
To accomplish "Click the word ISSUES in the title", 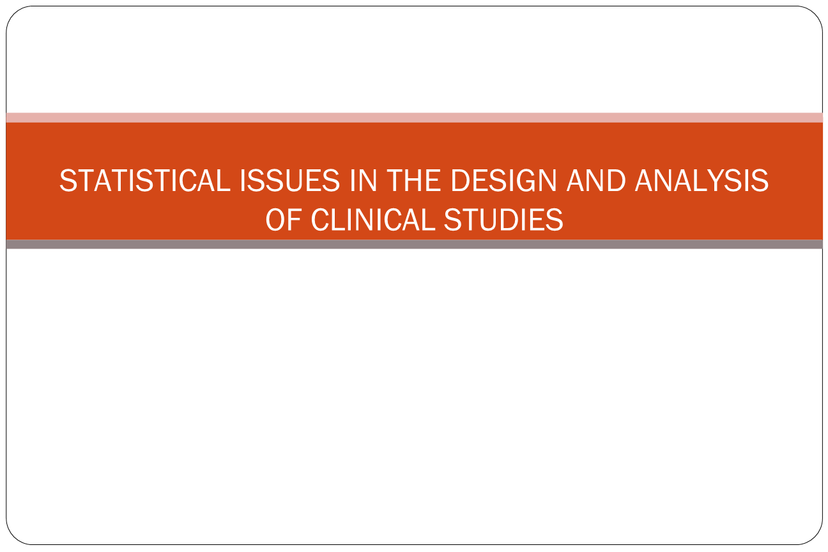I will coord(290,181).
